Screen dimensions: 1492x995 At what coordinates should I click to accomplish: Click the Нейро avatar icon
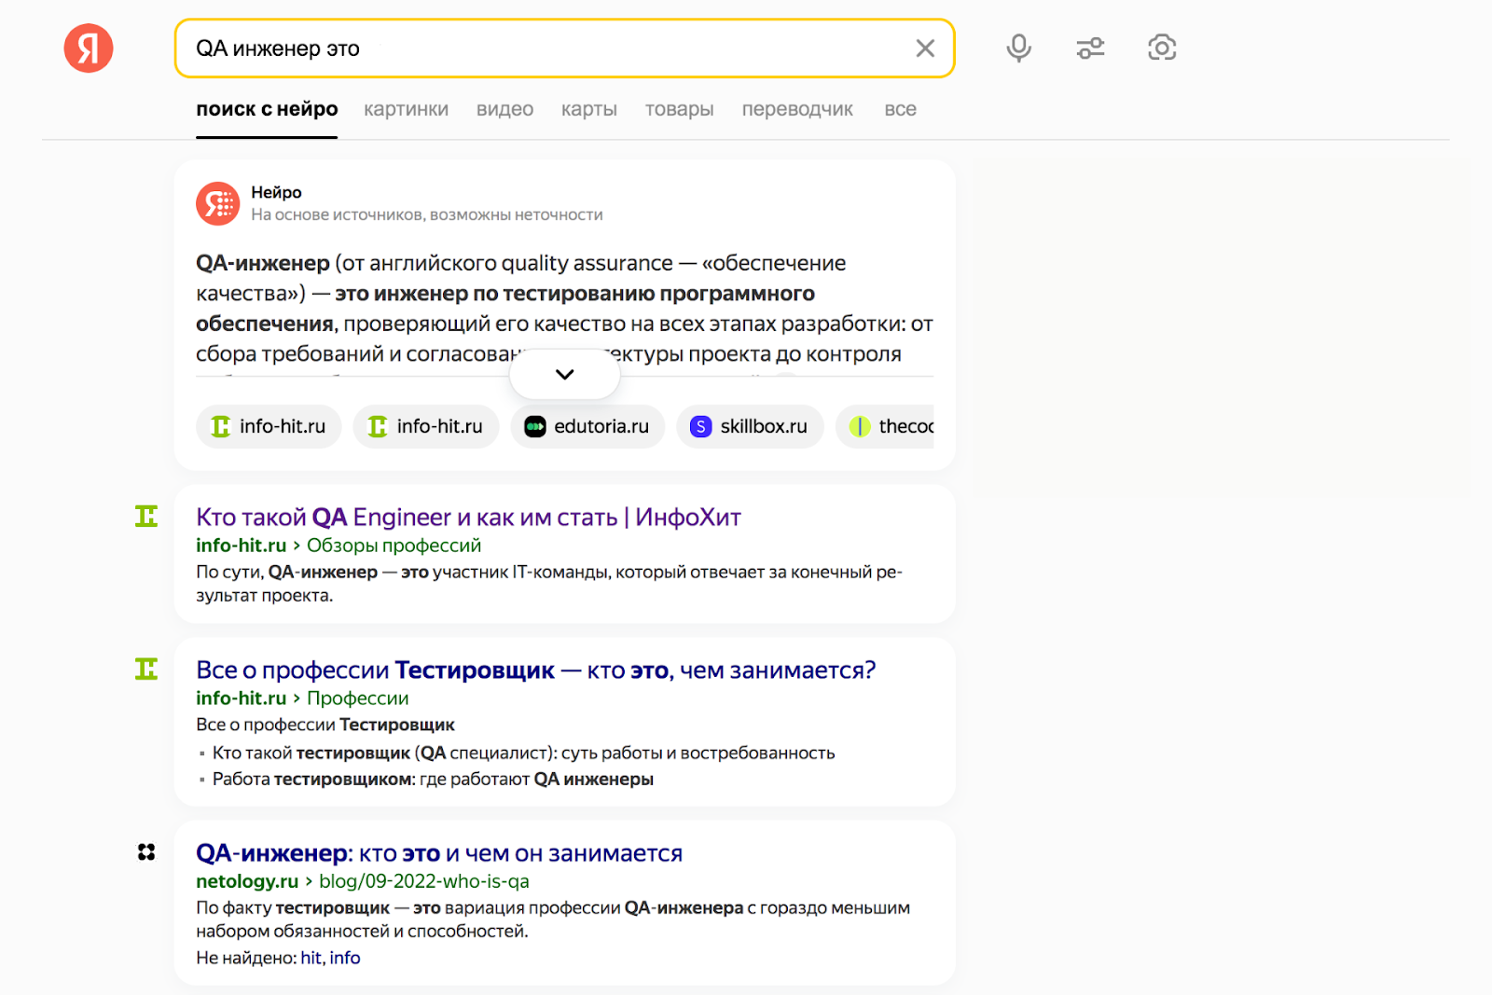click(218, 203)
